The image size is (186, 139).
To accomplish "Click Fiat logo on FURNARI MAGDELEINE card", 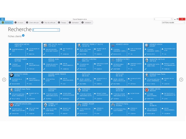I will (12, 105).
